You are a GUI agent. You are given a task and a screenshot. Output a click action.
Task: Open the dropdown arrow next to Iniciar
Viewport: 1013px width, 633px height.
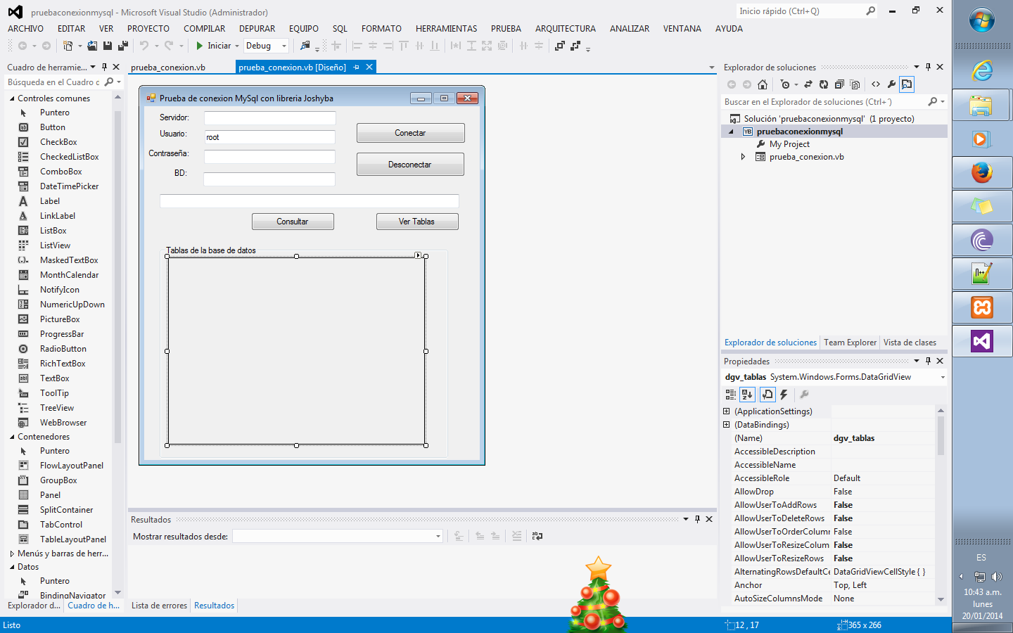point(237,46)
